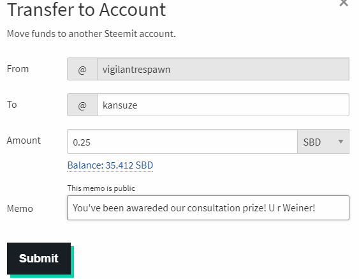Focus the Amount input field showing 0.25
Viewport: 359px width, 279px height.
[x=182, y=142]
